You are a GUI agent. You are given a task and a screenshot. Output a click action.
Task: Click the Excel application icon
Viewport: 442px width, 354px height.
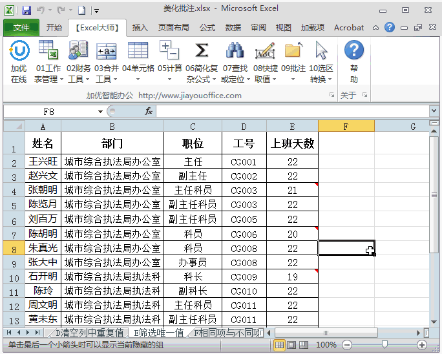click(x=9, y=10)
